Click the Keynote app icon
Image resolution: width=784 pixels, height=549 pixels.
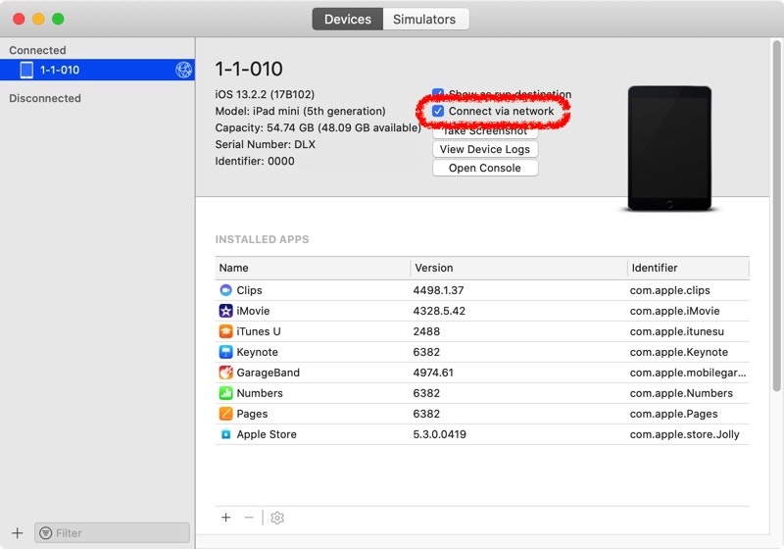pos(225,352)
